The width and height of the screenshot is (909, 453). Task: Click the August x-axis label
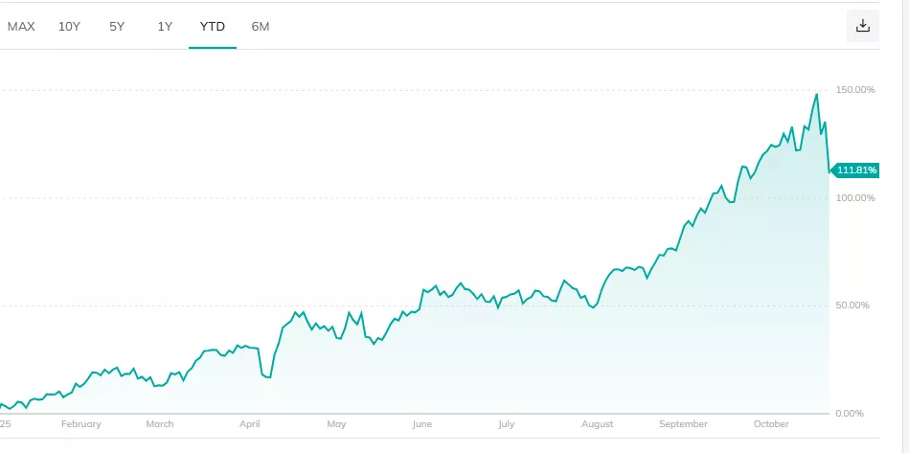click(x=597, y=423)
